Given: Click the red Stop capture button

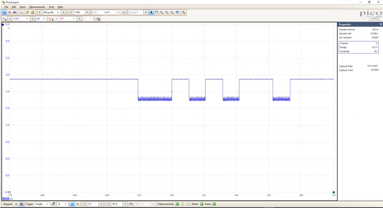Looking at the screenshot, I should (x=22, y=204).
